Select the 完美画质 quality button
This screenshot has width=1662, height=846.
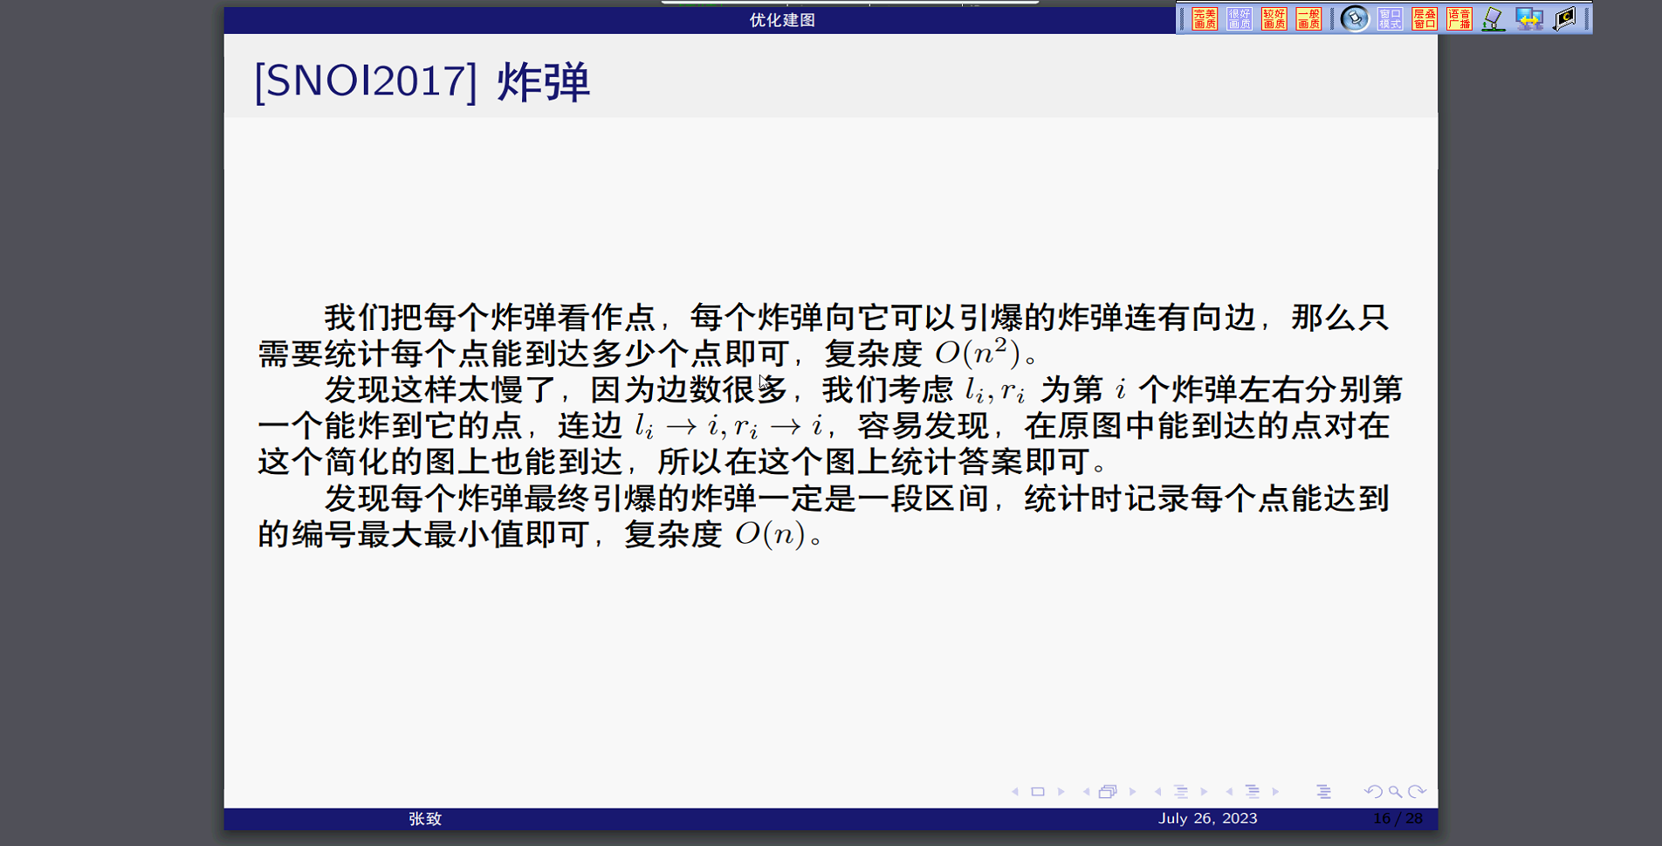tap(1205, 18)
